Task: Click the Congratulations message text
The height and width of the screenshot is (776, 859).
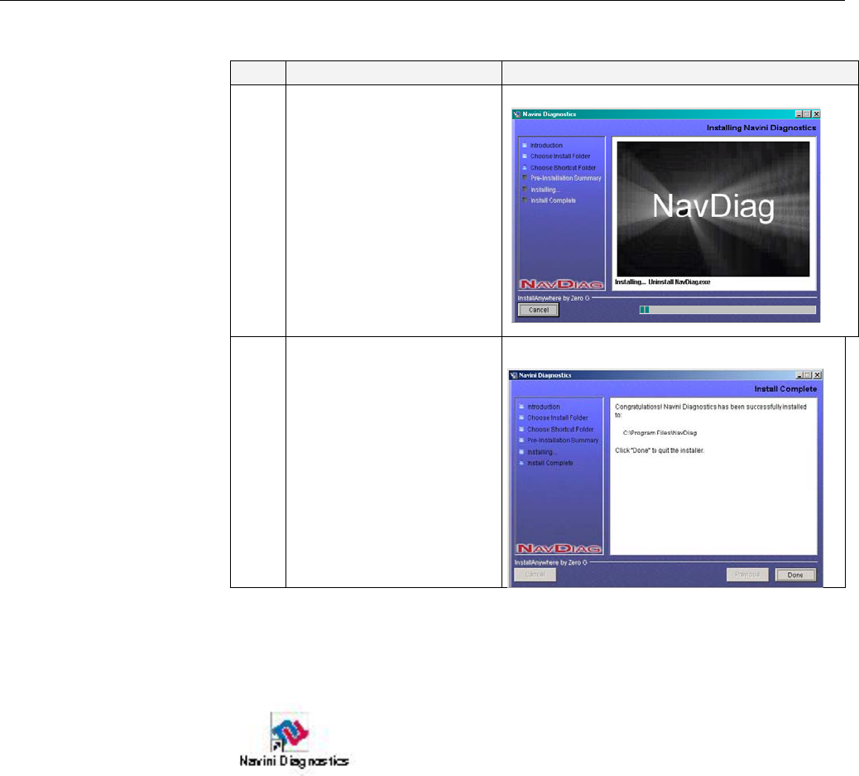Action: pyautogui.click(x=711, y=410)
